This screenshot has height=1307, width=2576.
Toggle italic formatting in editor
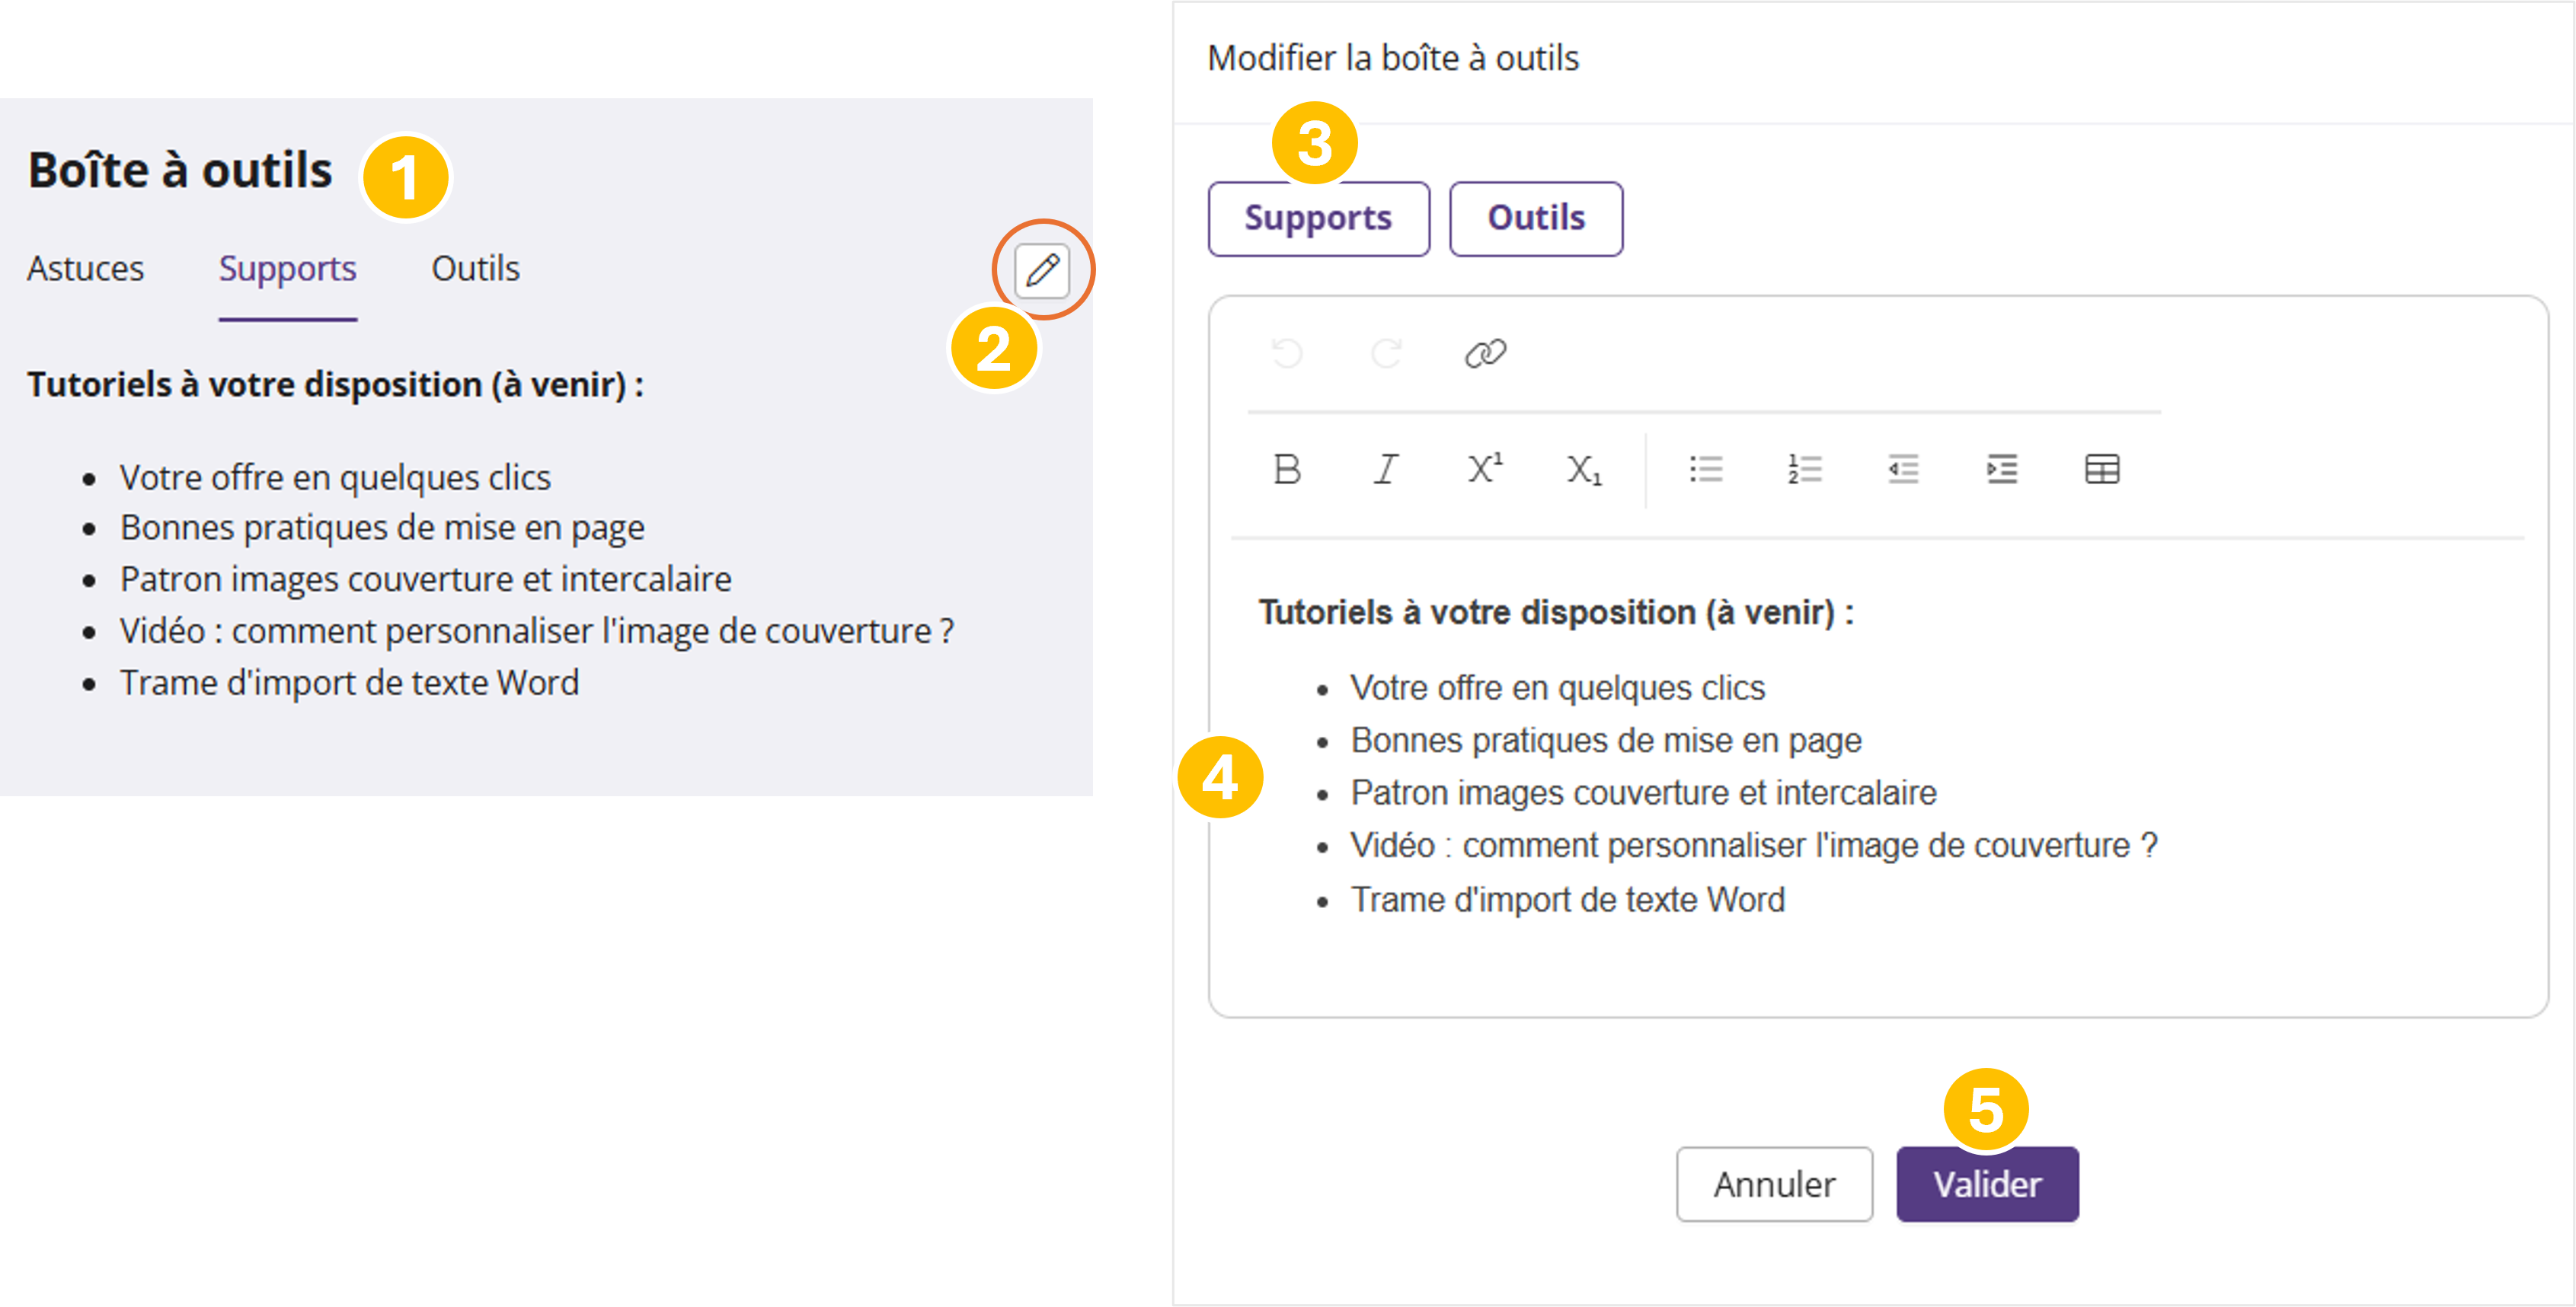(1386, 469)
